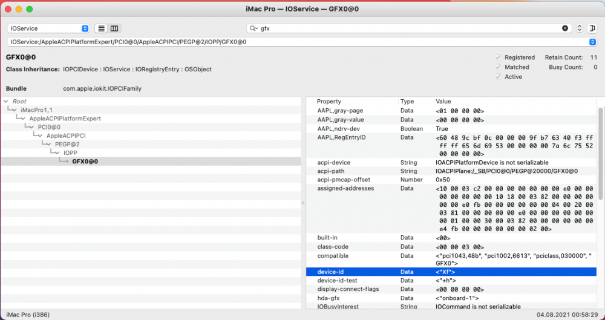This screenshot has height=320, width=605.
Task: Select the acpi-pmcap-offset property
Action: 451,180
